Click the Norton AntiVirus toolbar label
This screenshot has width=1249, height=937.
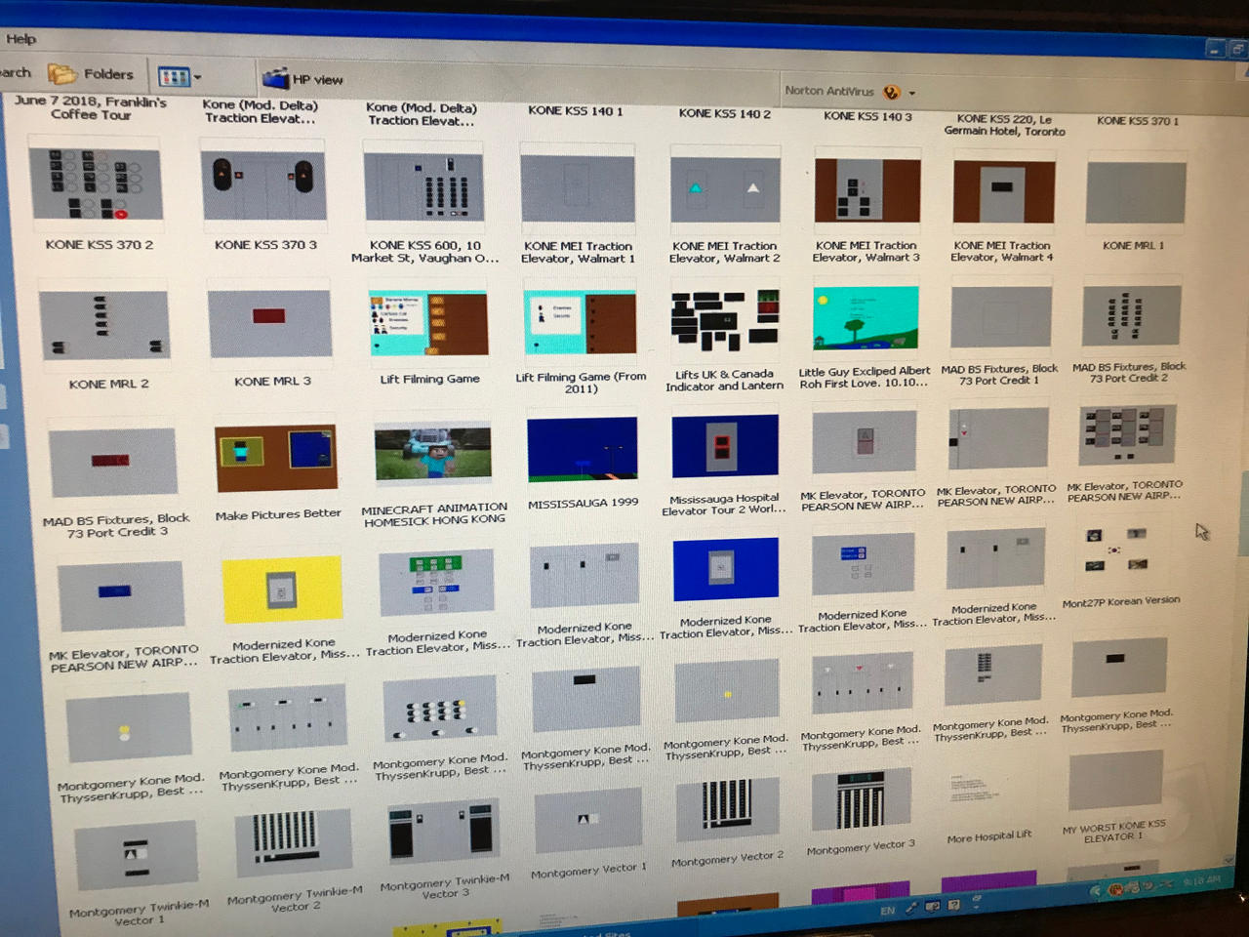[x=829, y=91]
